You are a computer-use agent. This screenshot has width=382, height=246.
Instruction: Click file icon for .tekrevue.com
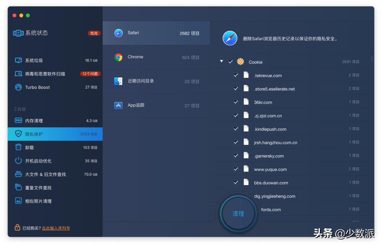coord(246,75)
